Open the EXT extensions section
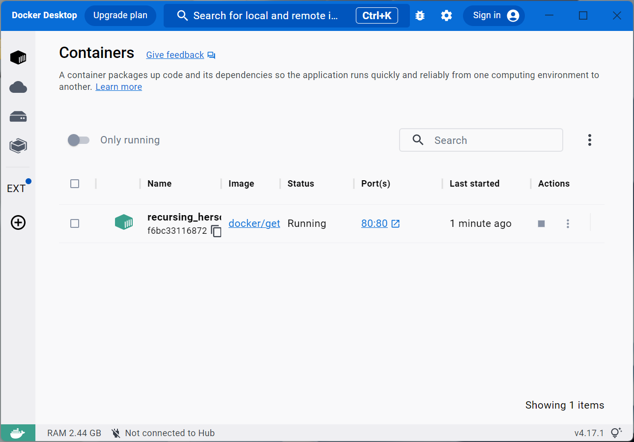The height and width of the screenshot is (442, 634). pyautogui.click(x=16, y=189)
